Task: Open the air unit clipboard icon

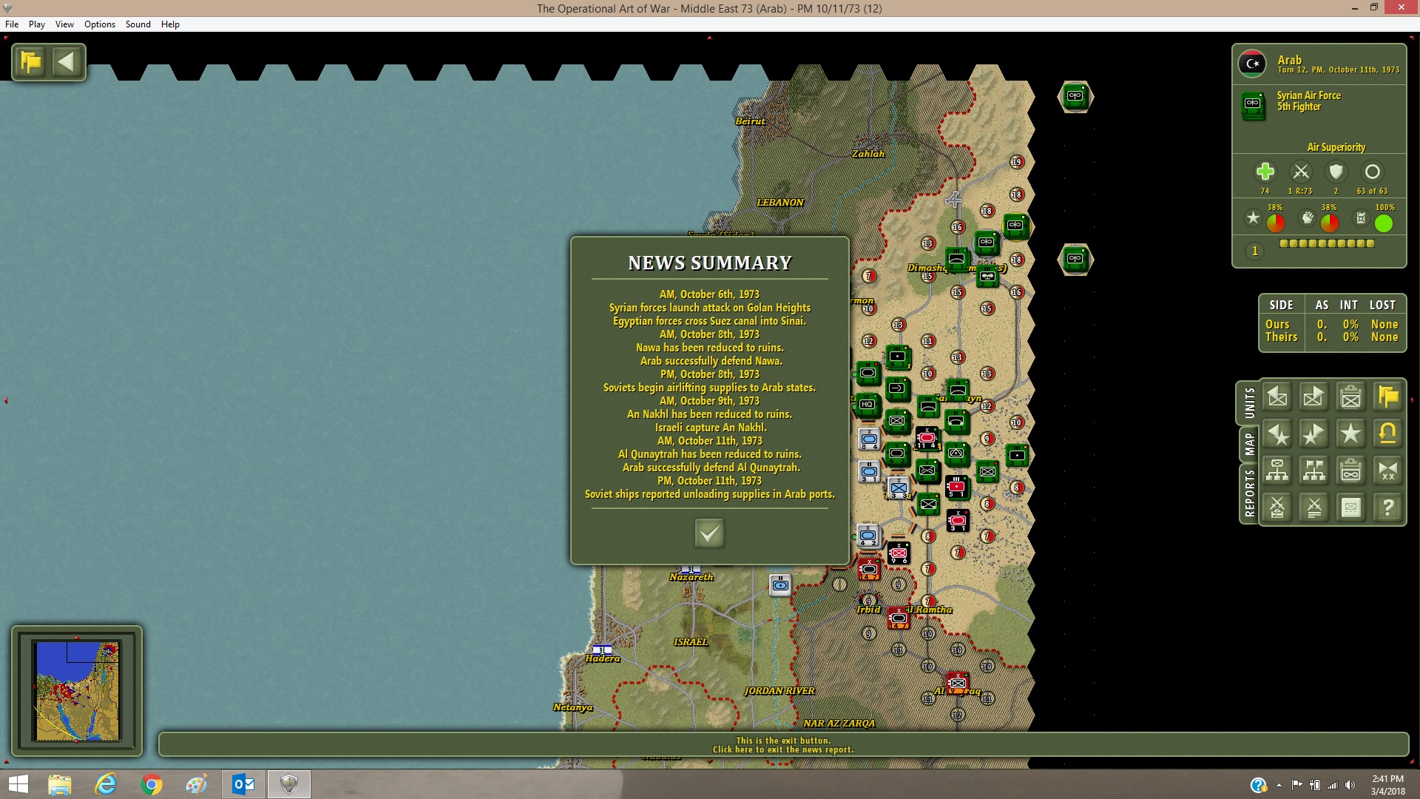Action: coord(1350,471)
